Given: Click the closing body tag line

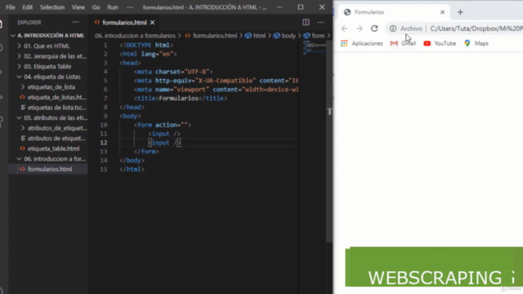Looking at the screenshot, I should 132,160.
